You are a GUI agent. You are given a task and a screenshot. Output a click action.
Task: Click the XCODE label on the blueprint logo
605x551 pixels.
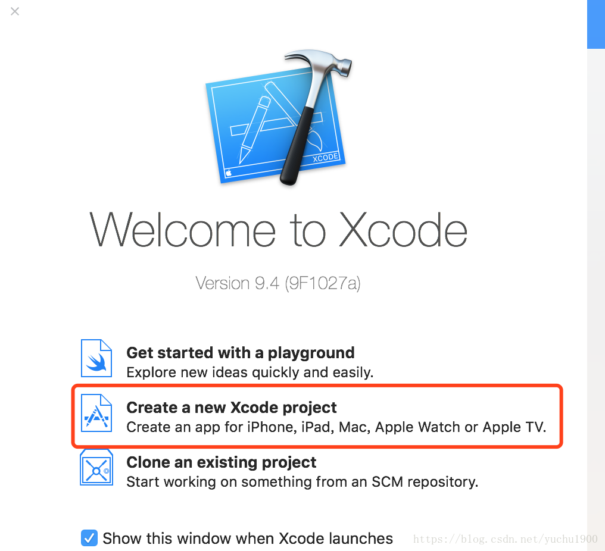tap(325, 157)
